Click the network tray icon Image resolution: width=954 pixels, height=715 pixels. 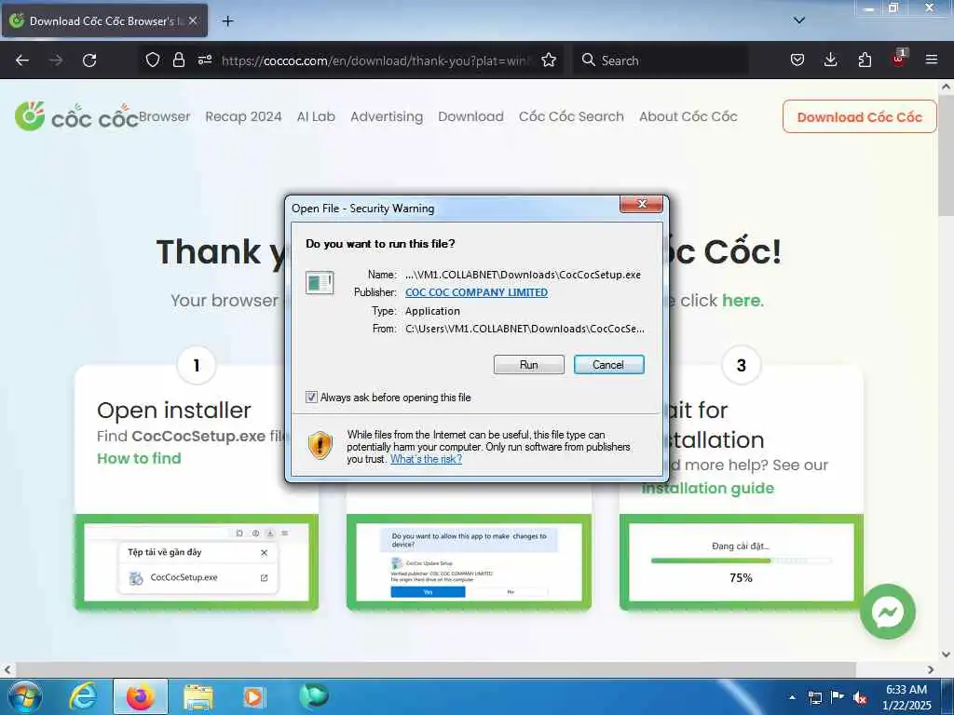(x=814, y=697)
